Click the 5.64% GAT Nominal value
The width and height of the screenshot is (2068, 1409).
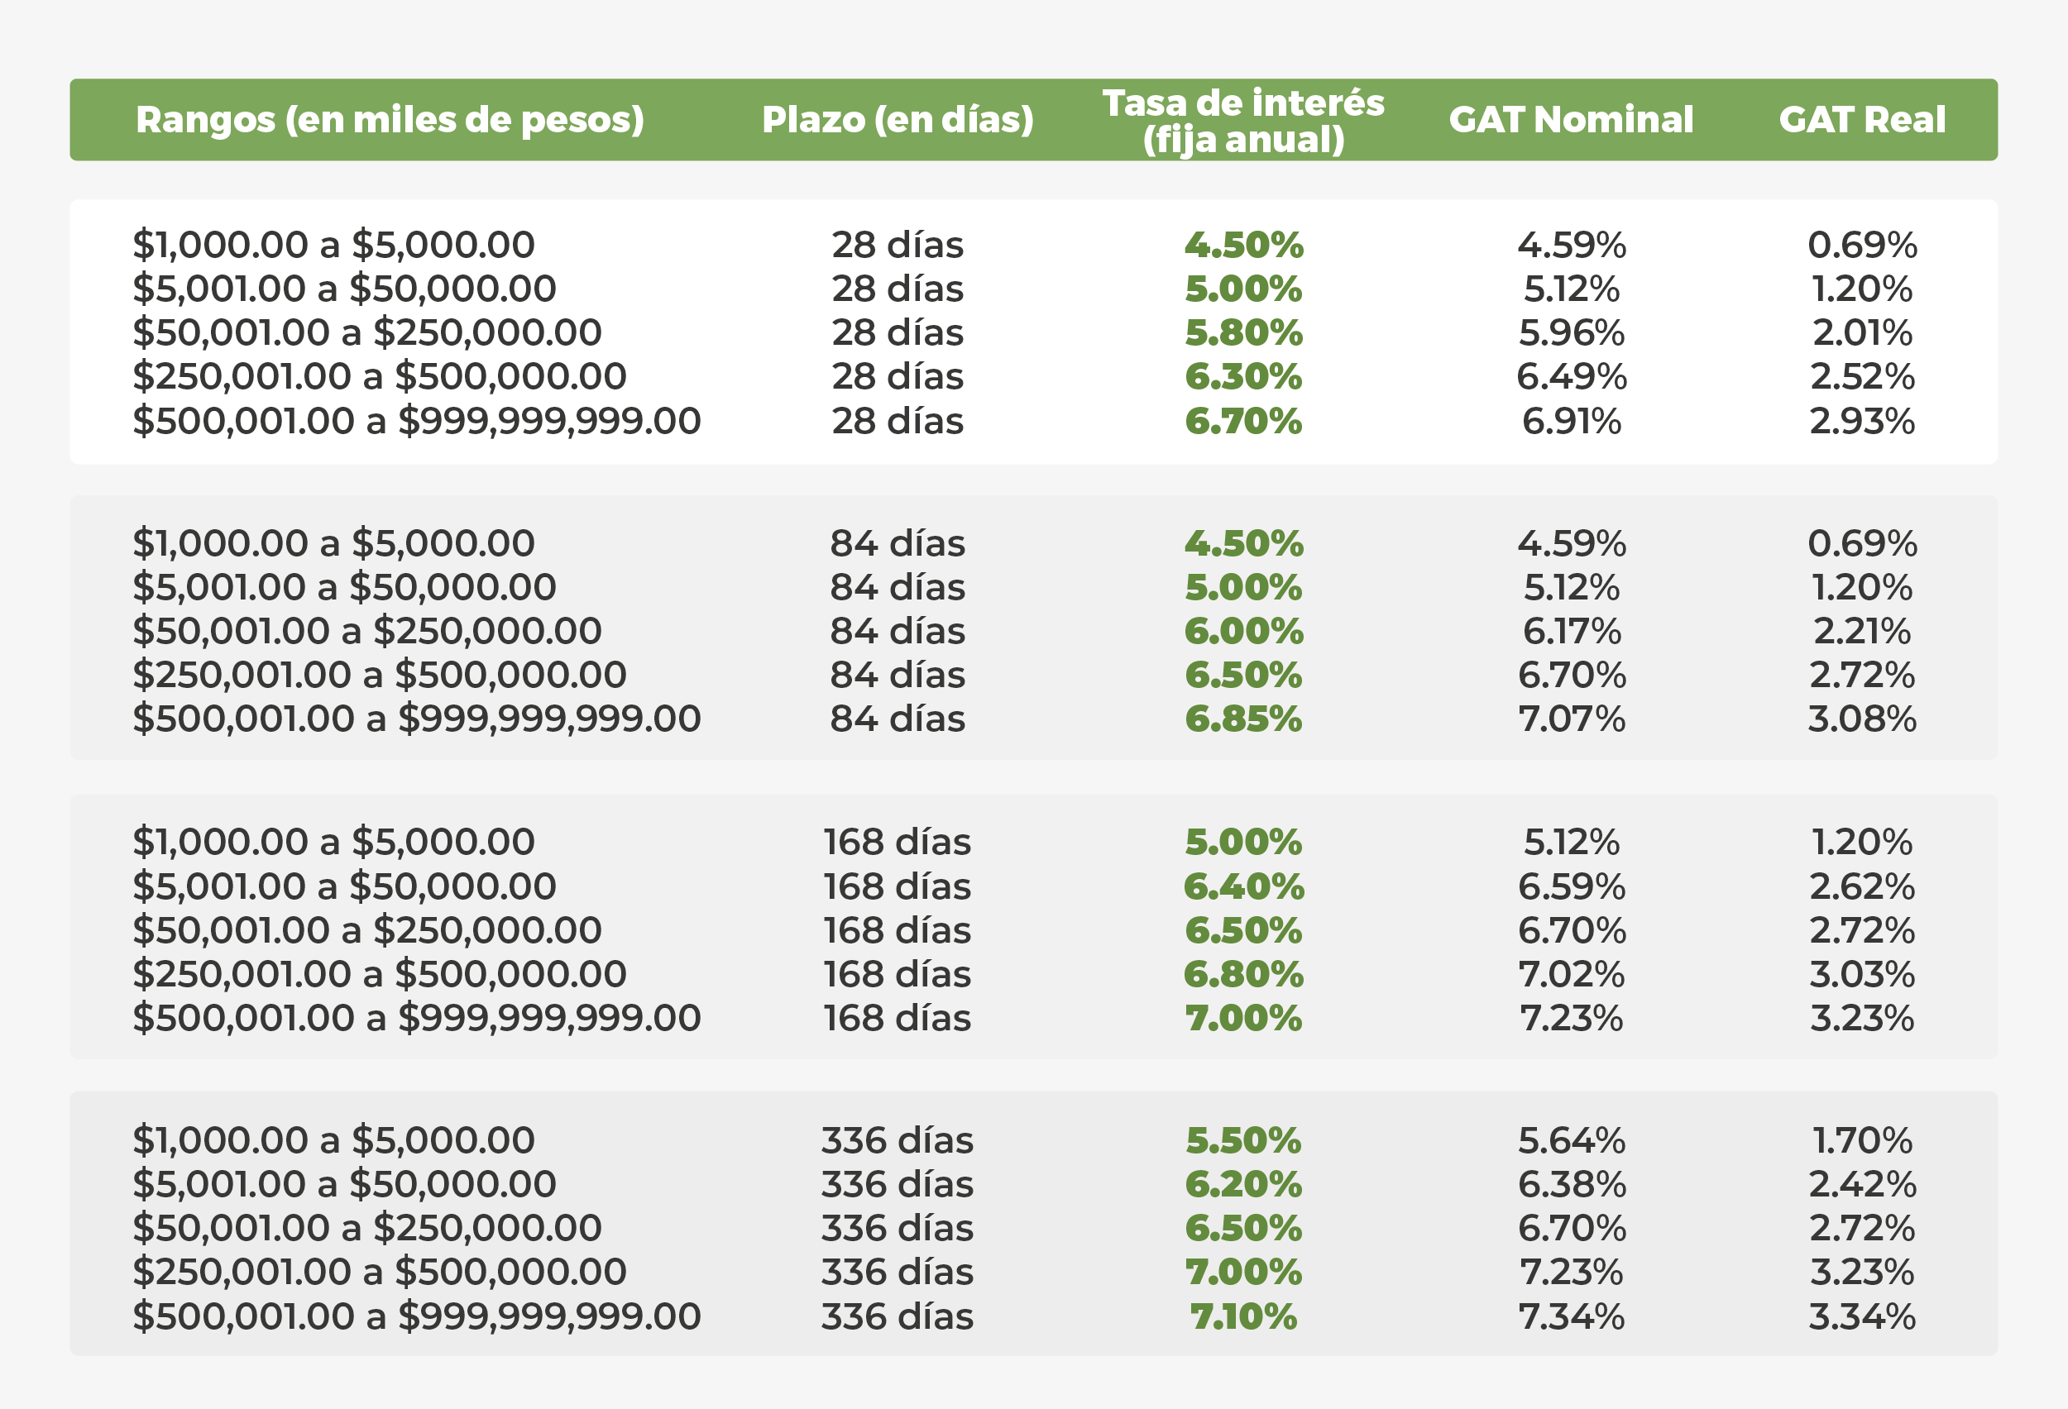tap(1572, 1140)
